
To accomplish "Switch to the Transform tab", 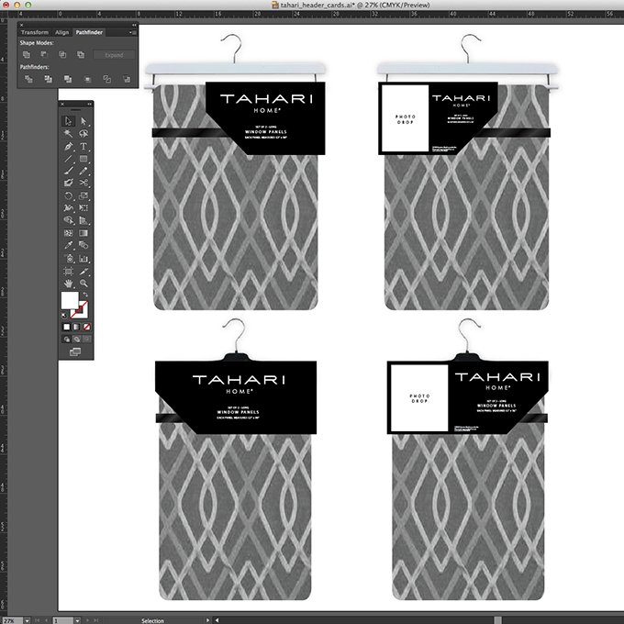I will click(35, 32).
